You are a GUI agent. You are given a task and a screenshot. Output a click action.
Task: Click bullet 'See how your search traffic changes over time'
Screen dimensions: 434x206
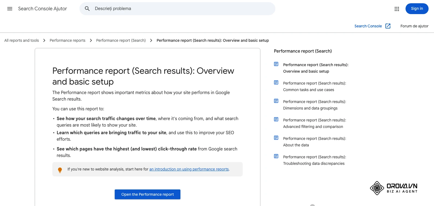tap(106, 118)
